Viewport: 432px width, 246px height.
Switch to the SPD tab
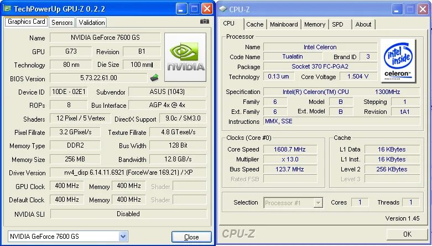click(x=340, y=24)
